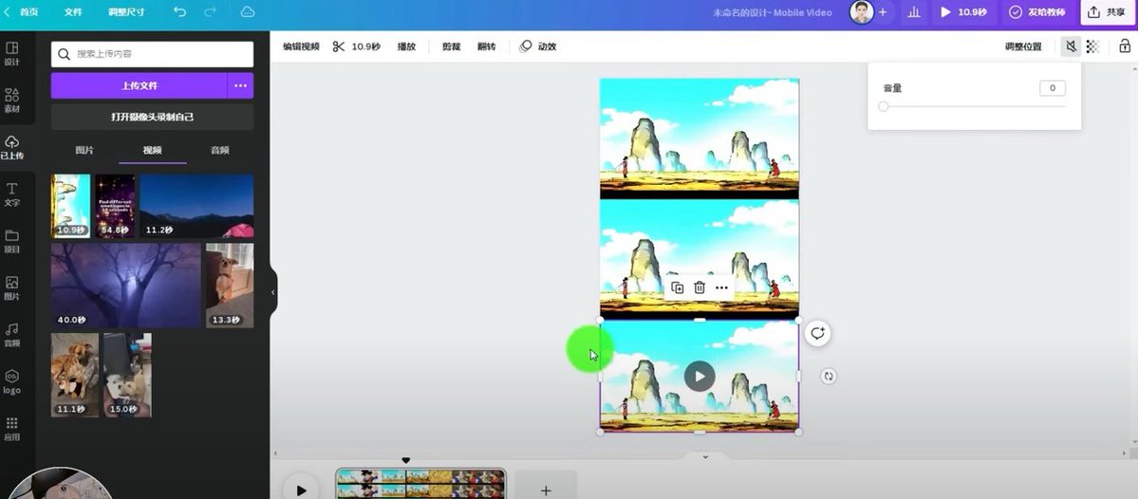Click 剪裁 crop in toolbar
This screenshot has height=499, width=1139.
(451, 46)
